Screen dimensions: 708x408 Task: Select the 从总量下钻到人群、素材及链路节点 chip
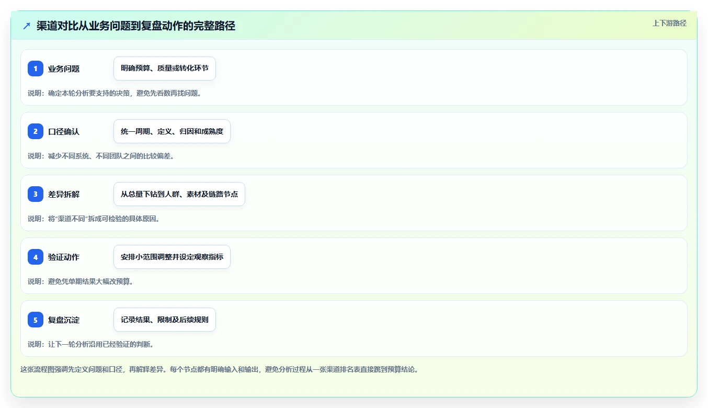click(x=179, y=194)
